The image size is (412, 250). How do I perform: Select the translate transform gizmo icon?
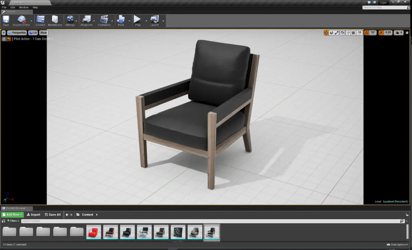(326, 33)
